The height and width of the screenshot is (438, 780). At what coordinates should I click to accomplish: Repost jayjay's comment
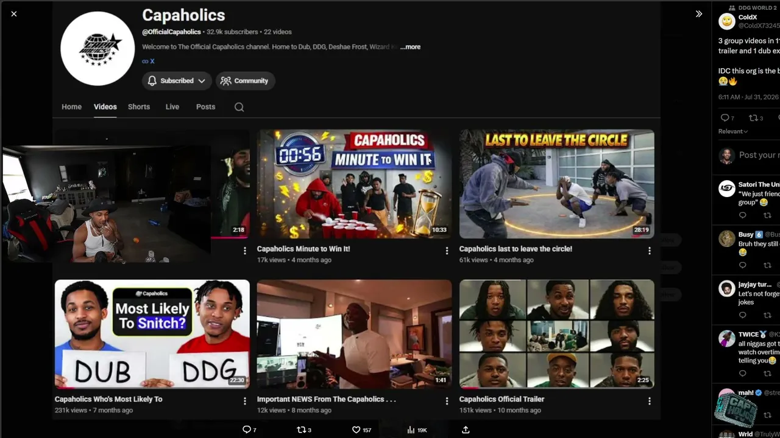[x=767, y=315]
